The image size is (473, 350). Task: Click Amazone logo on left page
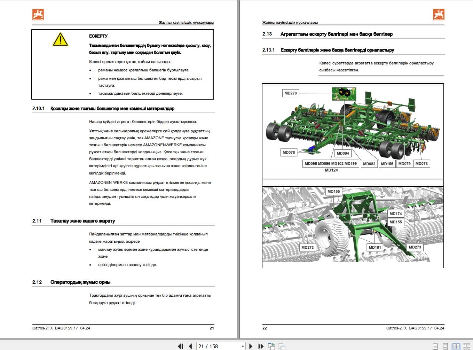point(38,15)
